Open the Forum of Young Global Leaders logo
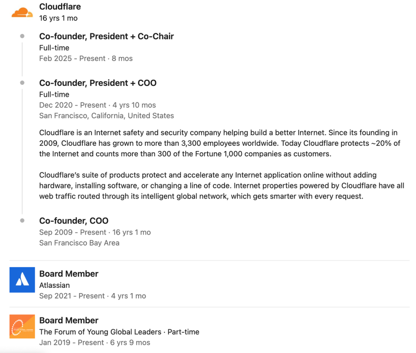The image size is (416, 353). pyautogui.click(x=22, y=327)
